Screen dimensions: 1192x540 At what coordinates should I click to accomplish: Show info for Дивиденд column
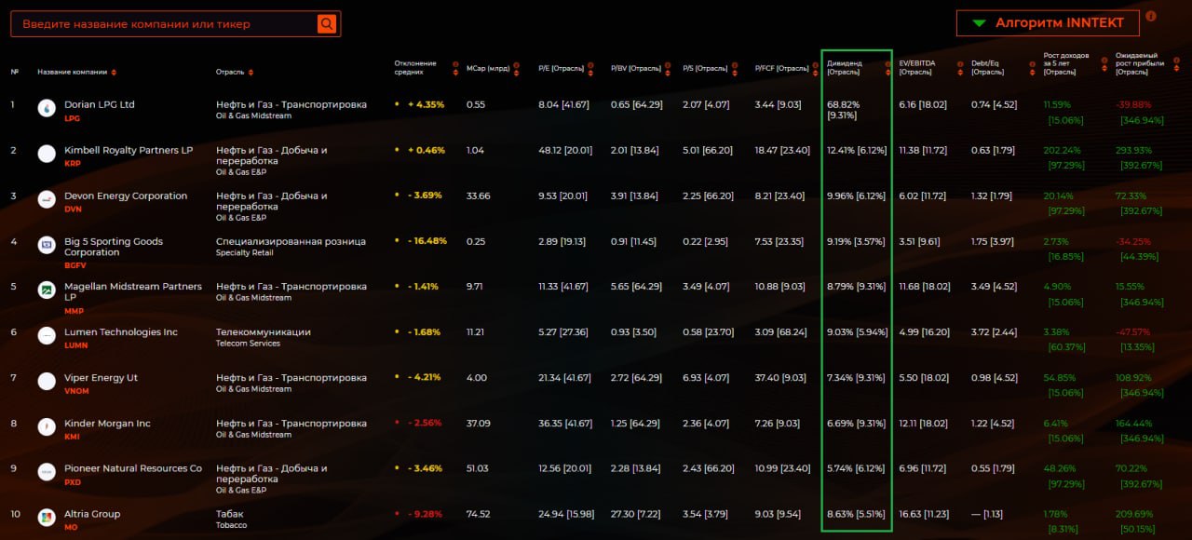pos(887,64)
